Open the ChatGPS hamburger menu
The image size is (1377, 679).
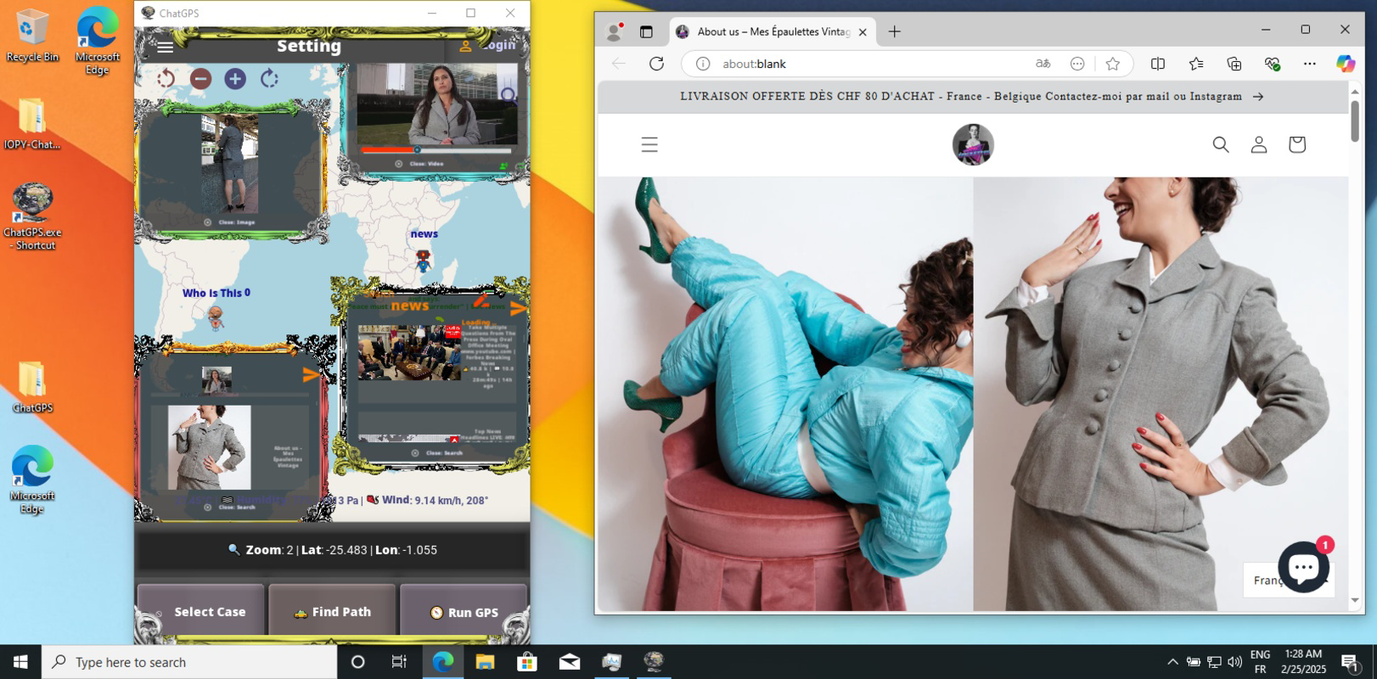pyautogui.click(x=166, y=47)
